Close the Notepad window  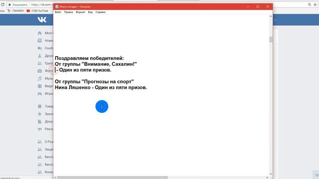click(268, 6)
